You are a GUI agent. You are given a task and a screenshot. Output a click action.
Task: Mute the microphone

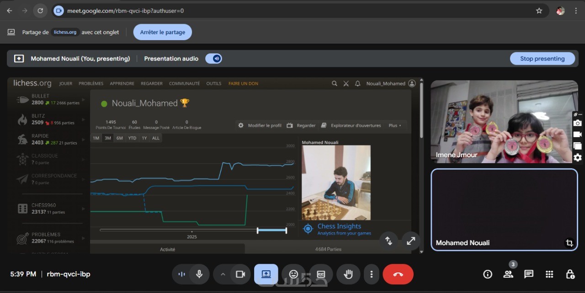coord(199,274)
